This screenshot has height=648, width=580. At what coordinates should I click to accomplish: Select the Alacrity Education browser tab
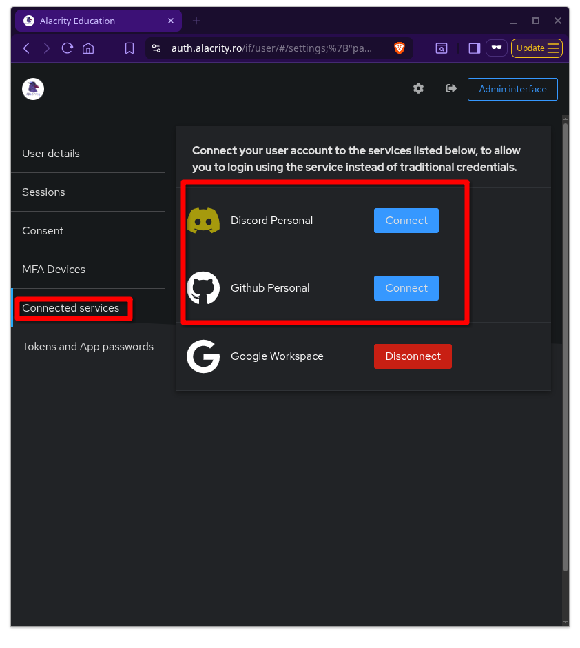(x=99, y=21)
